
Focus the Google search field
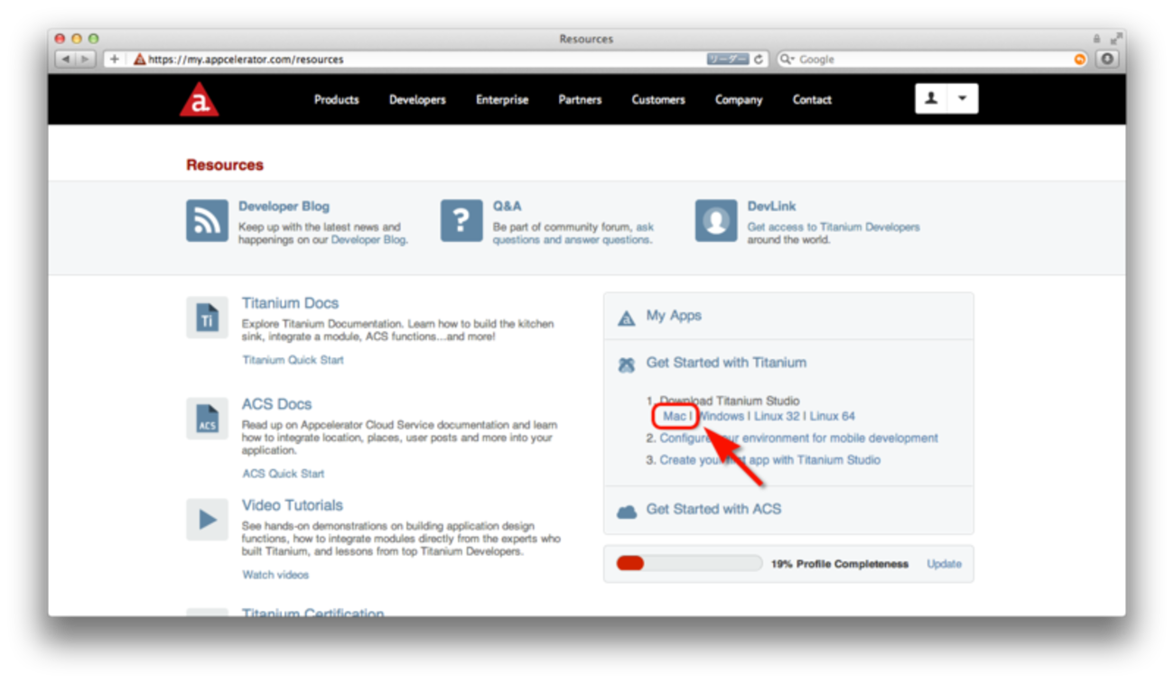[x=932, y=60]
